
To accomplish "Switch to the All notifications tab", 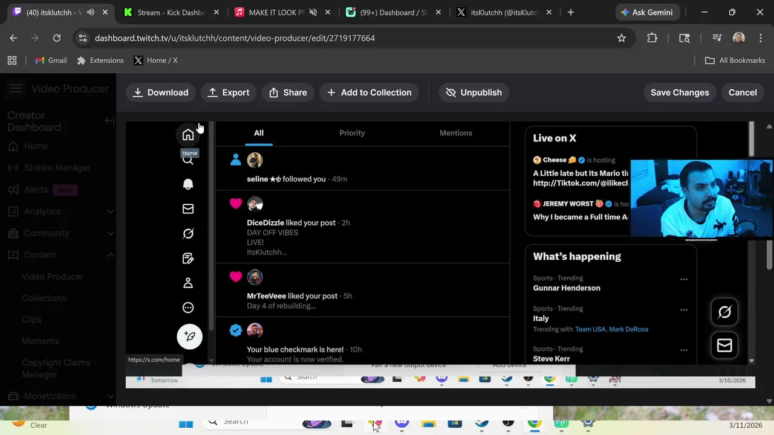I will (x=259, y=133).
